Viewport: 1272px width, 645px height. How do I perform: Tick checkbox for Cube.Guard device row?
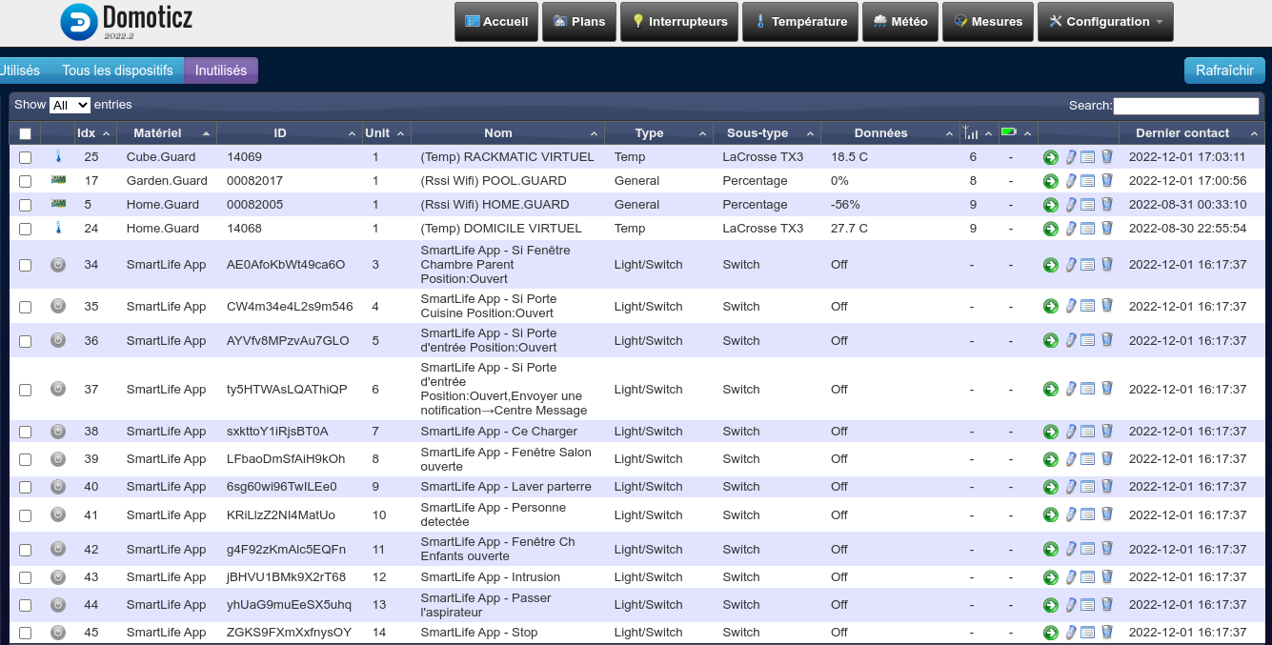point(26,157)
